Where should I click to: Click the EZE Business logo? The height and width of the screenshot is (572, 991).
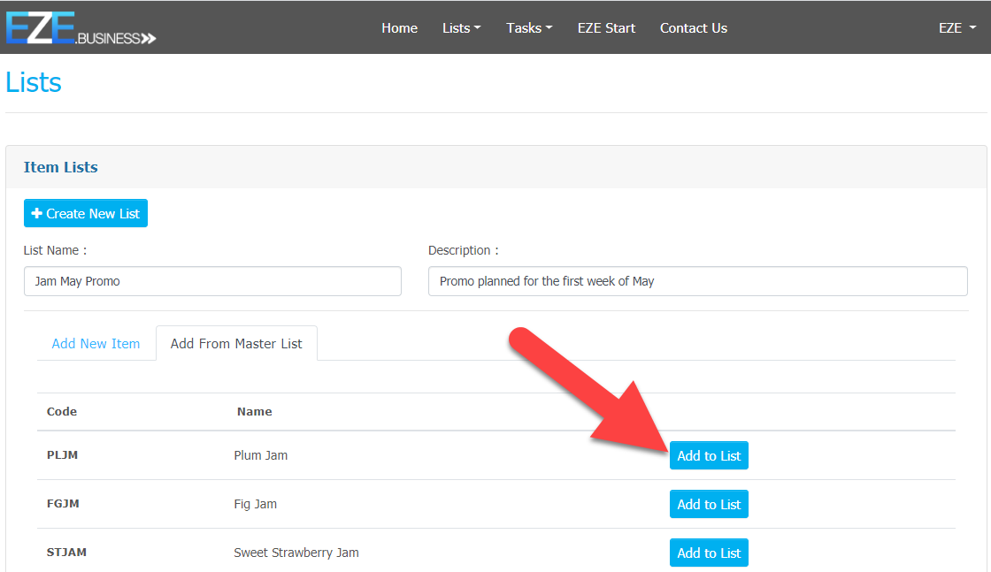[81, 27]
